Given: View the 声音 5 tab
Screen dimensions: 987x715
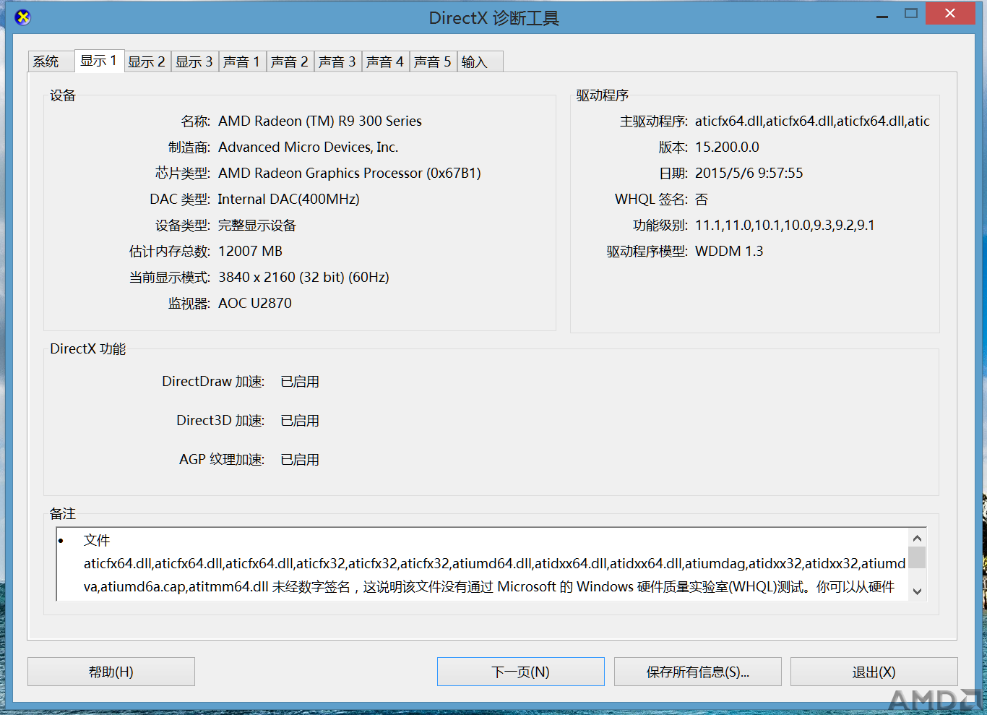Looking at the screenshot, I should (x=433, y=62).
